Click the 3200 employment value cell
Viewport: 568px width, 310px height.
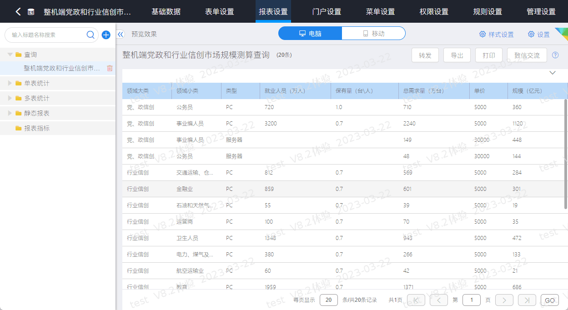(271, 124)
